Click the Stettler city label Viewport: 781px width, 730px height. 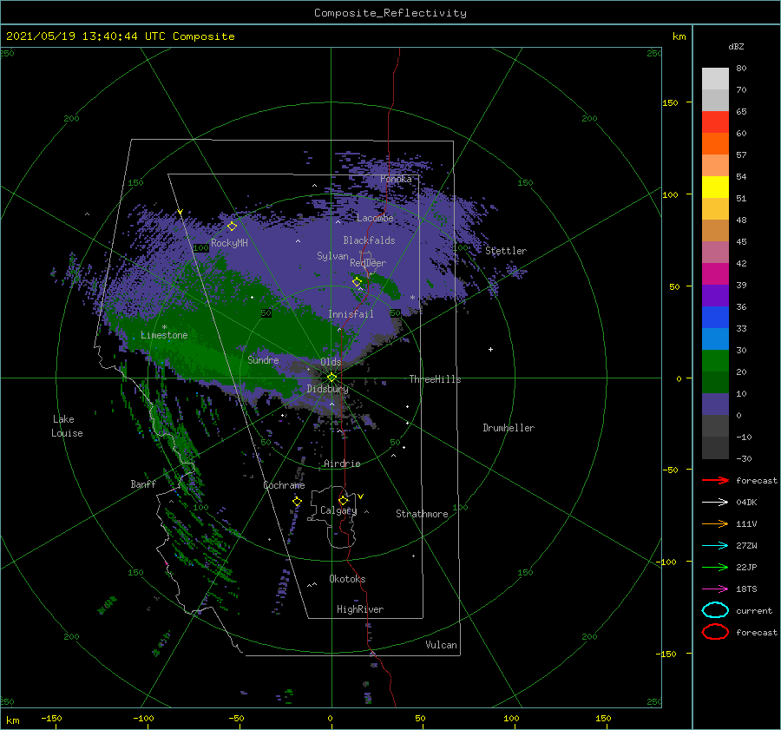(x=506, y=251)
